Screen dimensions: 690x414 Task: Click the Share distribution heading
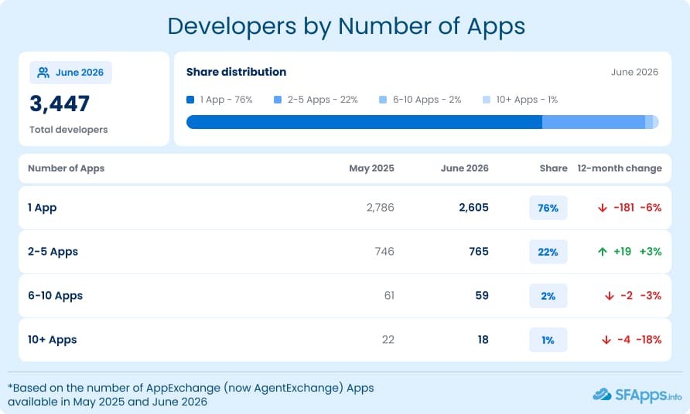tap(236, 72)
